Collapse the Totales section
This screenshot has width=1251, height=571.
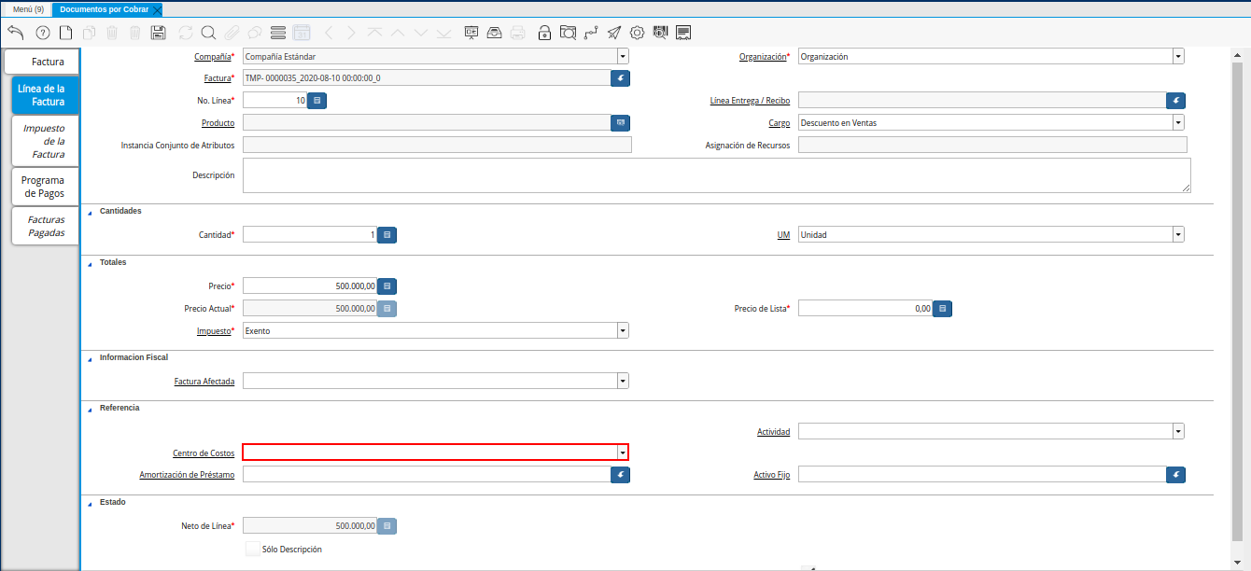[90, 263]
